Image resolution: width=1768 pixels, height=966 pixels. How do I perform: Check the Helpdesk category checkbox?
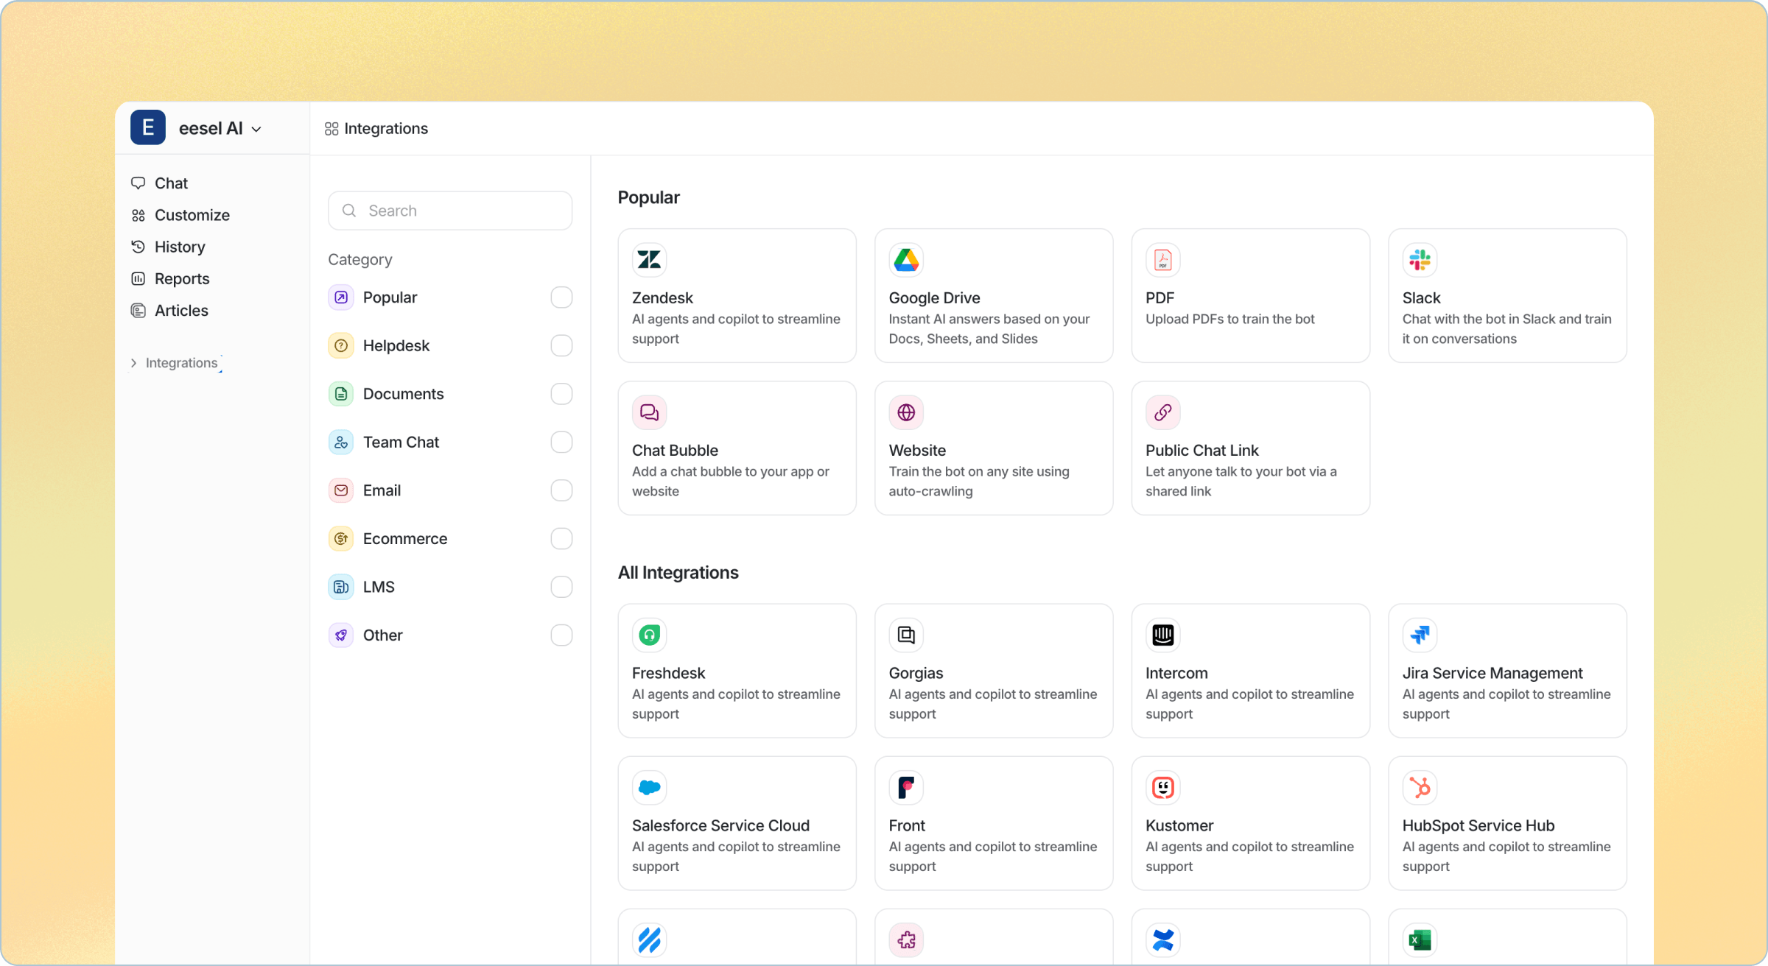[561, 345]
